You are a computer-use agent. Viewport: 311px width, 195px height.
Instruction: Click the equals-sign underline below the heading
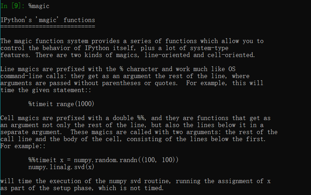pyautogui.click(x=48, y=26)
